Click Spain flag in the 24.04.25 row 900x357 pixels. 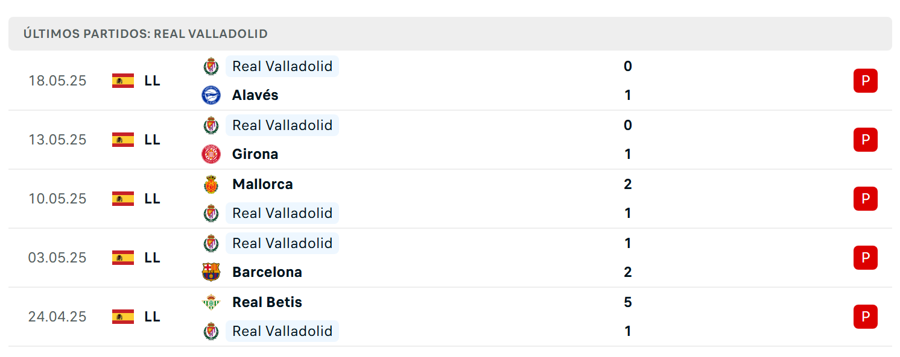pos(123,317)
